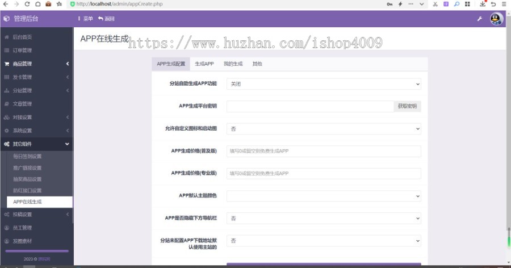Open the three-dot address bar options

click(x=411, y=4)
